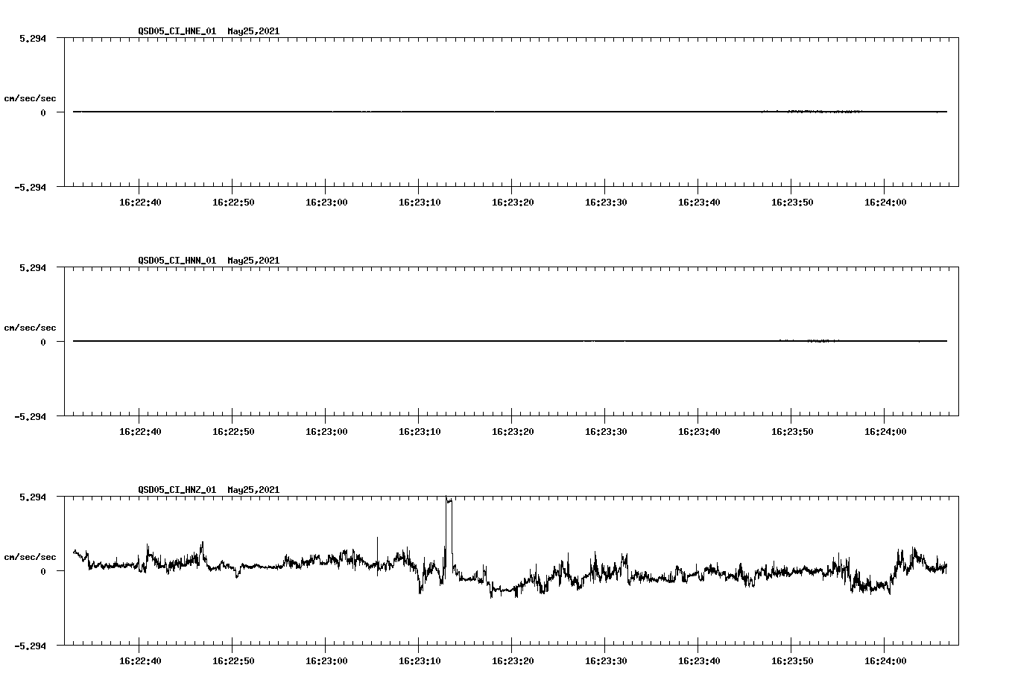Click the 16:24:00 tick label on bottom plot

pos(887,660)
